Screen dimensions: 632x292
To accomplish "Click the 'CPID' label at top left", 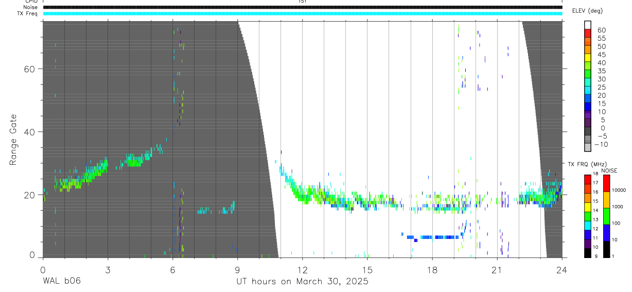I will 31,2.
